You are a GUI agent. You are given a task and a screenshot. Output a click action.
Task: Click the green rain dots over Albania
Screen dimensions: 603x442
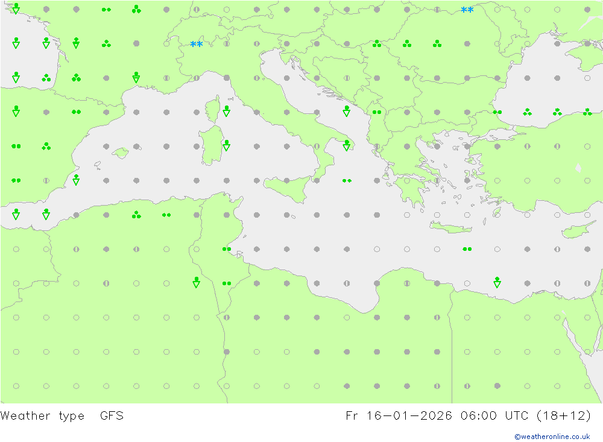tap(377, 112)
